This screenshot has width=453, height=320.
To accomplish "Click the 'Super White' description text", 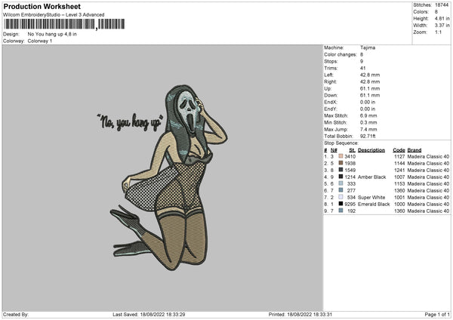I will click(x=371, y=198).
